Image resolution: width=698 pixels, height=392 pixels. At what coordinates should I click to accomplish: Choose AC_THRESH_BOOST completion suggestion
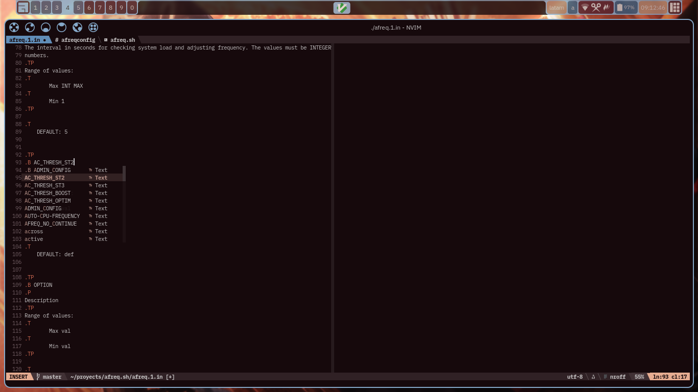pyautogui.click(x=48, y=193)
